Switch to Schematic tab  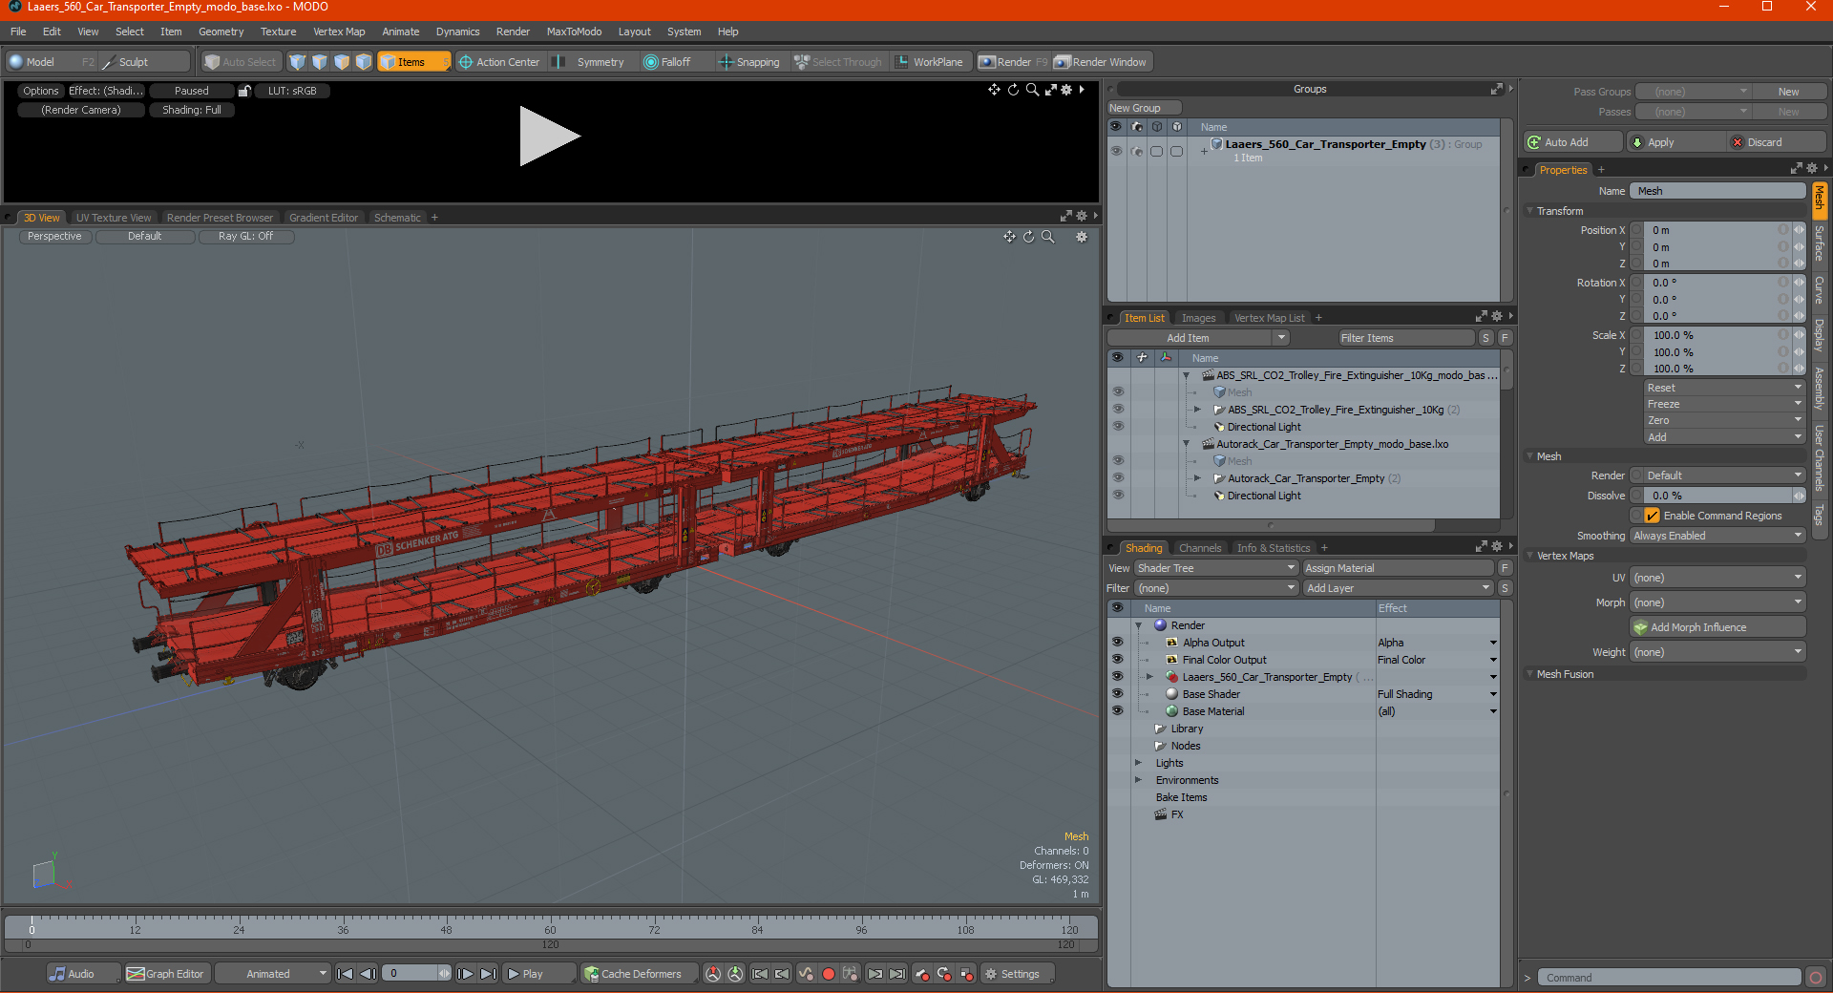[397, 218]
